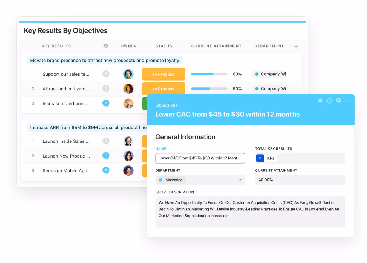Add a new column with plus icon
Image resolution: width=367 pixels, height=263 pixels.
coord(296,46)
